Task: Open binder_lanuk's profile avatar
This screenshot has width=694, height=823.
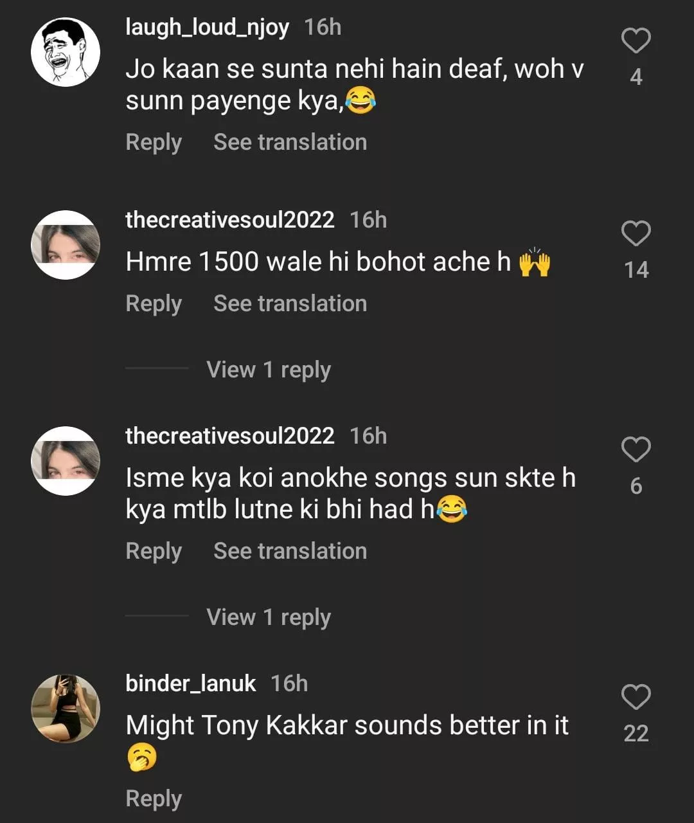Action: tap(66, 708)
